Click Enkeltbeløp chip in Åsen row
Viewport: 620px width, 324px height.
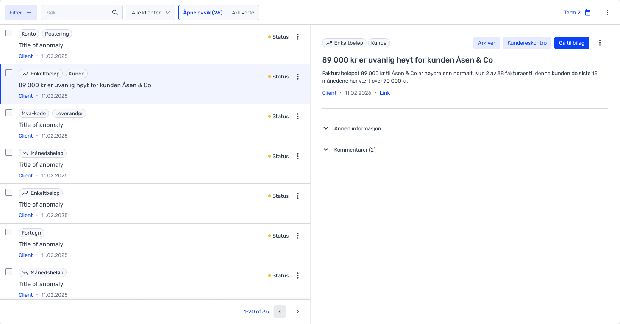click(41, 74)
